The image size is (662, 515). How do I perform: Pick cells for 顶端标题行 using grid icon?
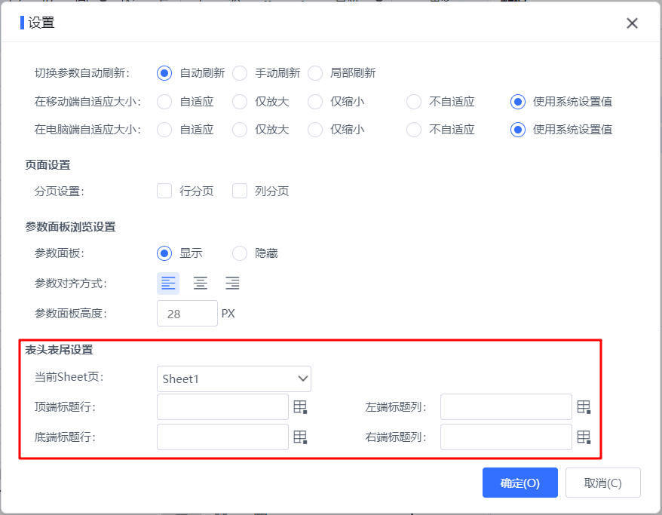click(x=300, y=407)
